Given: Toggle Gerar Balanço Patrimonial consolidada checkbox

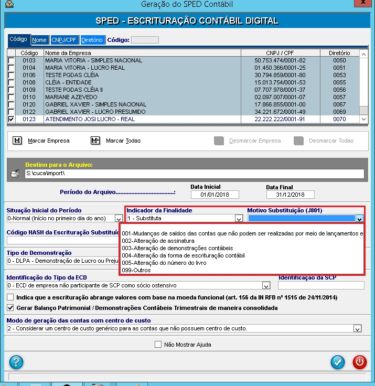Looking at the screenshot, I should coord(10,308).
